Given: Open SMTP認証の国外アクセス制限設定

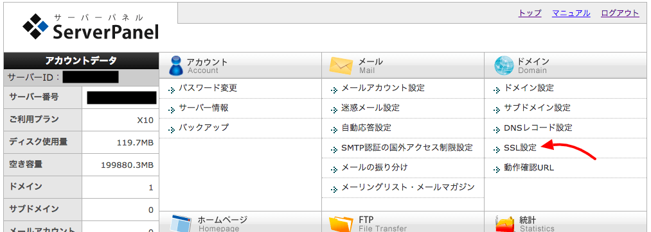Looking at the screenshot, I should [x=407, y=147].
